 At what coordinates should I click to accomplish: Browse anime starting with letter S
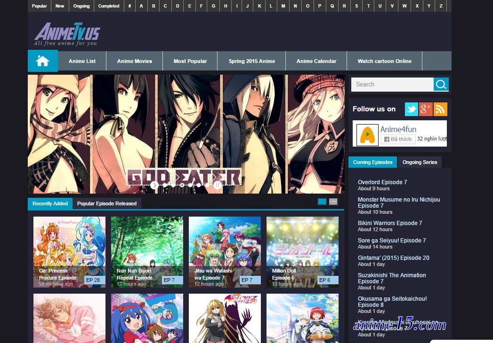356,6
